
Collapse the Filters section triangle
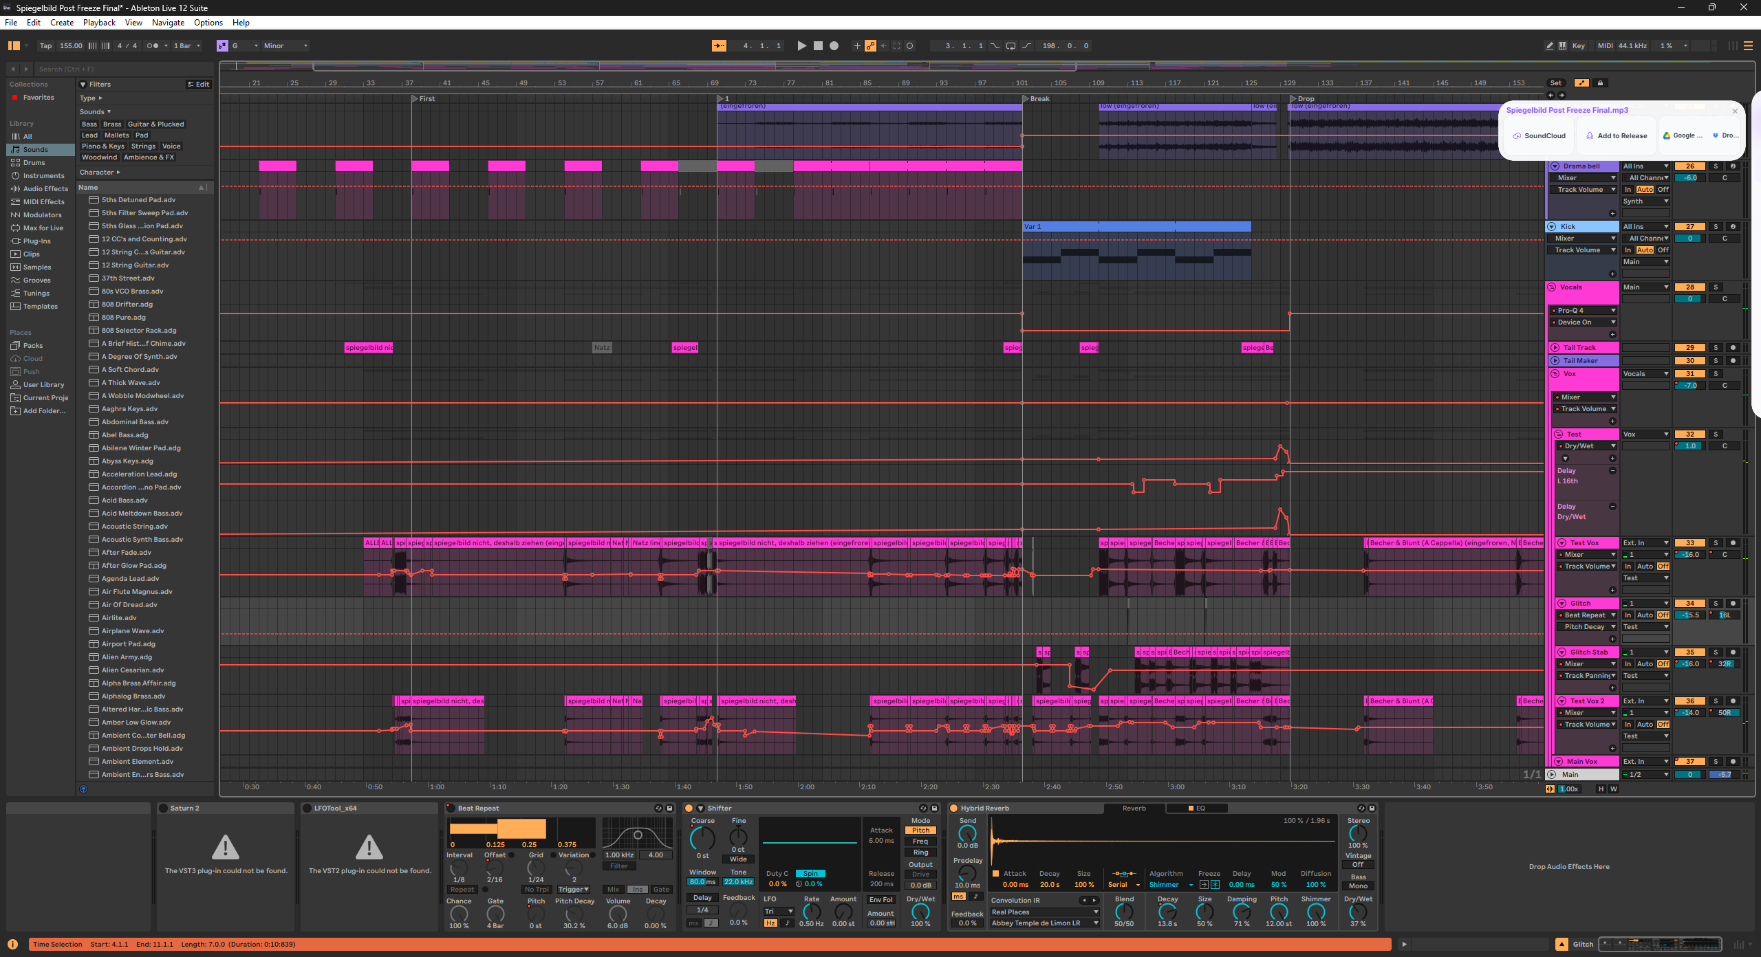tap(83, 85)
